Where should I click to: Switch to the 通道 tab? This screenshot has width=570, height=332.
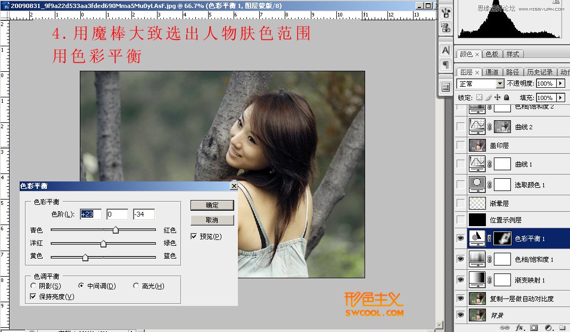coord(493,72)
